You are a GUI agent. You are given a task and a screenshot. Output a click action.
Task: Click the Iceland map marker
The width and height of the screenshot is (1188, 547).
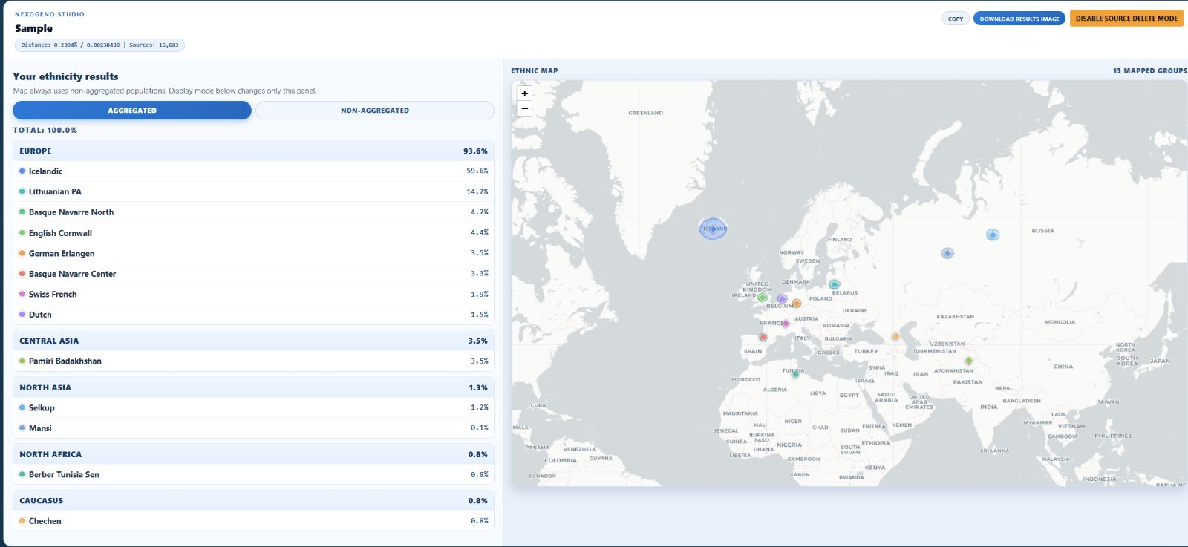(x=713, y=229)
